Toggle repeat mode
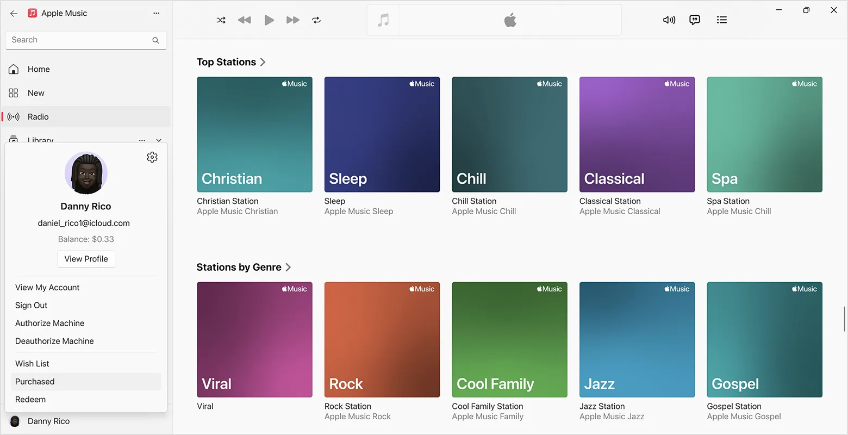This screenshot has height=435, width=848. [316, 20]
